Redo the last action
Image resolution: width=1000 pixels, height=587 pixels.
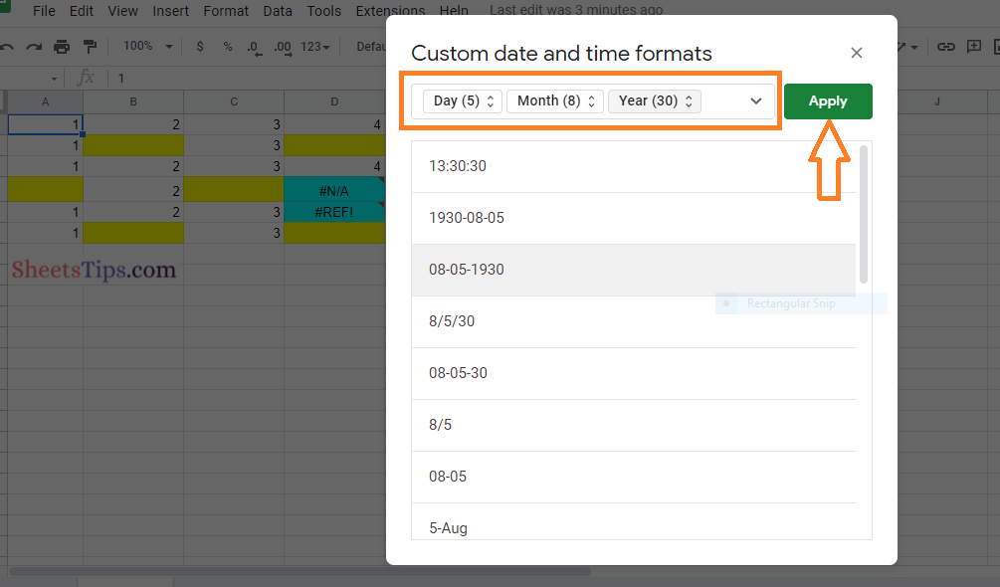(x=34, y=46)
